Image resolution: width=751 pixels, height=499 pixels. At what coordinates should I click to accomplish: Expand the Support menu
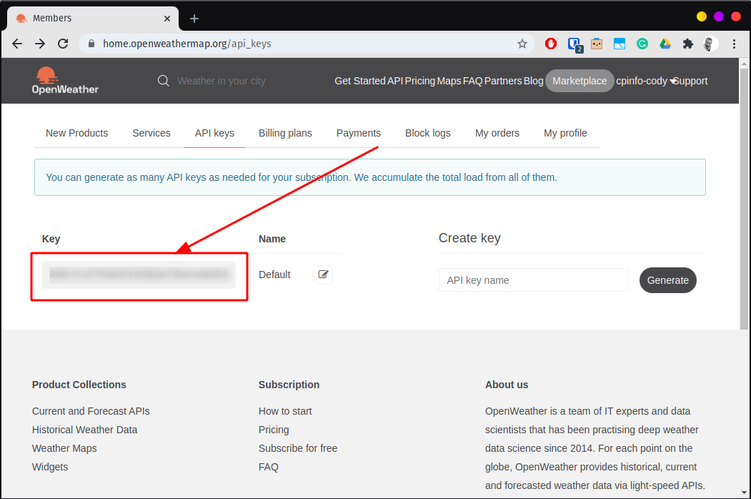(x=690, y=81)
